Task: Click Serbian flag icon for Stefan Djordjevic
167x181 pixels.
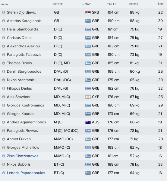Action: [x=88, y=12]
